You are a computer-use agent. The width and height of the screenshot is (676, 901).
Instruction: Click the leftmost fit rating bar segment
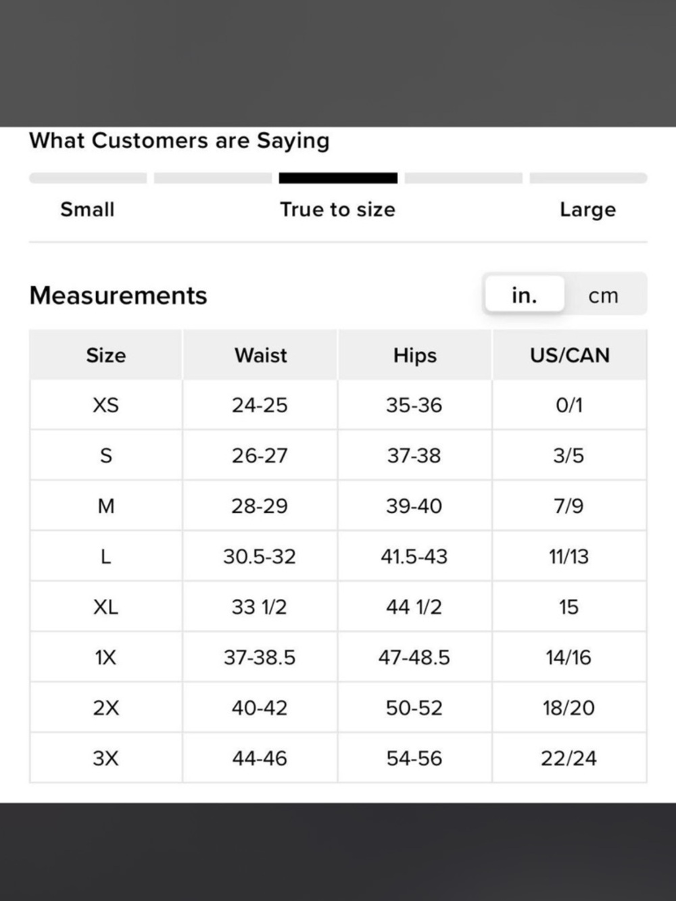(x=88, y=178)
